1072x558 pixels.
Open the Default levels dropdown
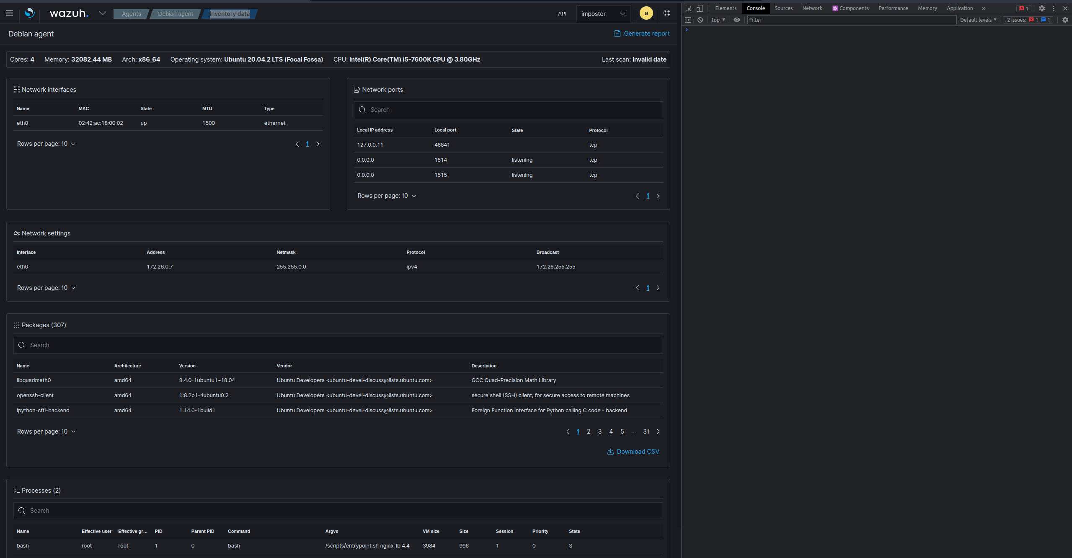[978, 20]
